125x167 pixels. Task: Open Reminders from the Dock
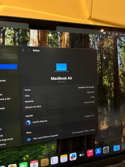(x=54, y=160)
